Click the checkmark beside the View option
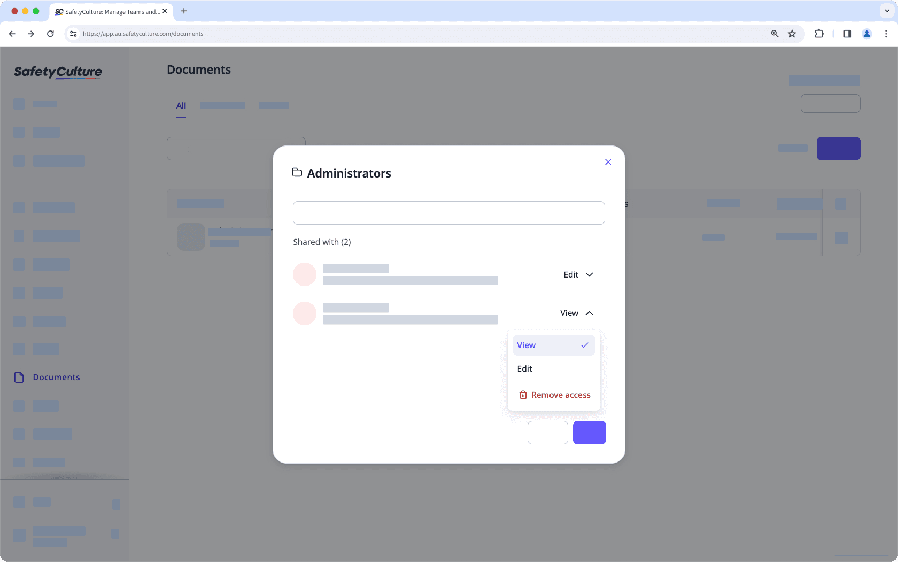Viewport: 898px width, 562px height. coord(585,345)
